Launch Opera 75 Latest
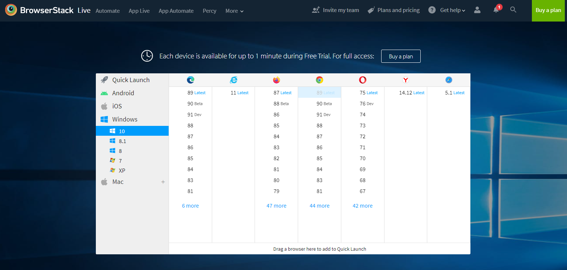The width and height of the screenshot is (567, 270). click(x=363, y=93)
